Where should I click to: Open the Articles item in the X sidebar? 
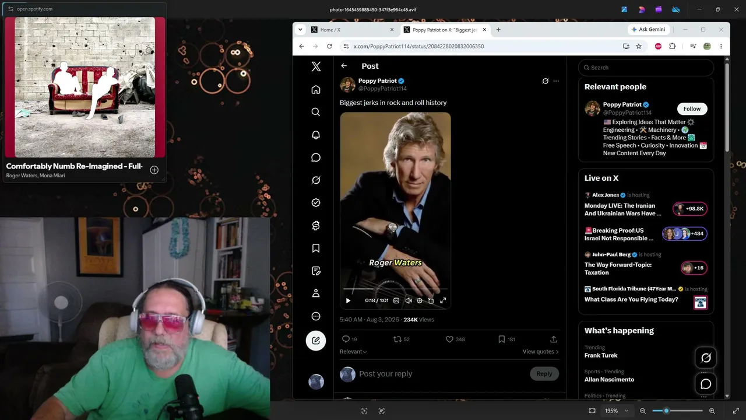(316, 271)
